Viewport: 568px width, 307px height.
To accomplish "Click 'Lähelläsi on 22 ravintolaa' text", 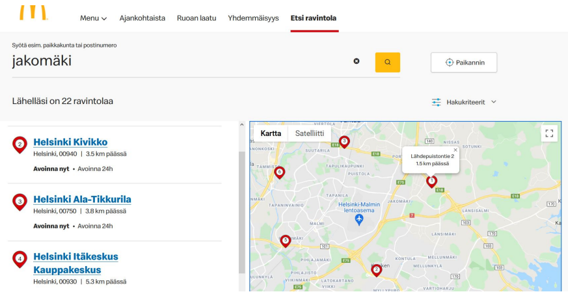I will click(62, 101).
